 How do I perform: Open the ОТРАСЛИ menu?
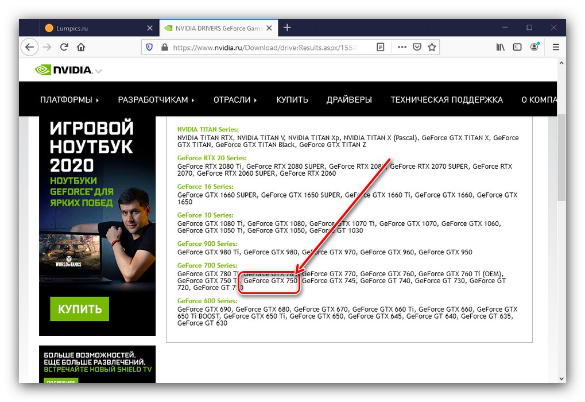point(235,100)
